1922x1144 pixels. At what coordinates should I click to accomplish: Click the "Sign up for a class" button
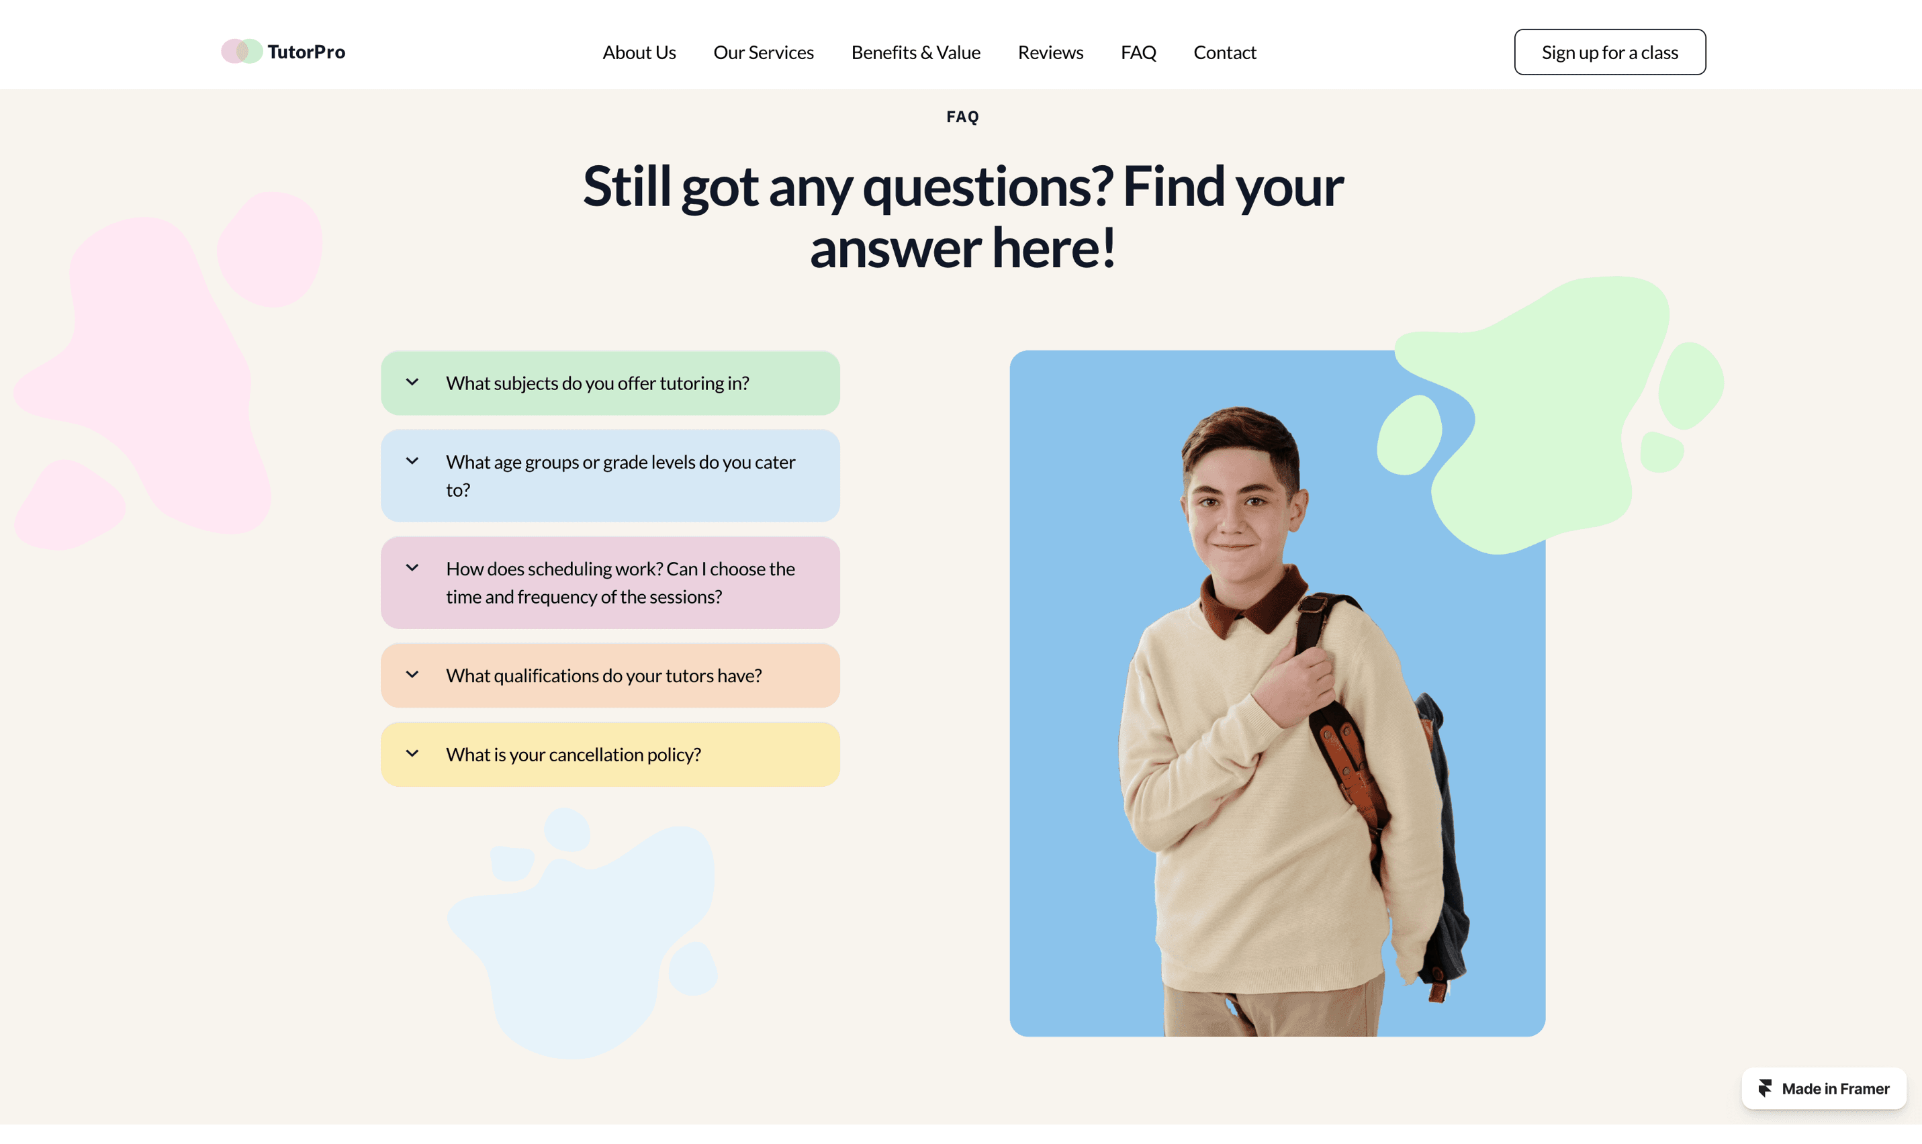coord(1610,52)
